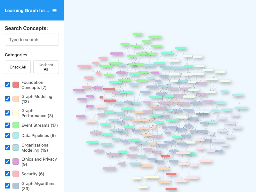
Task: Uncheck the Data Pipelines checkbox
Action: (x=7, y=135)
